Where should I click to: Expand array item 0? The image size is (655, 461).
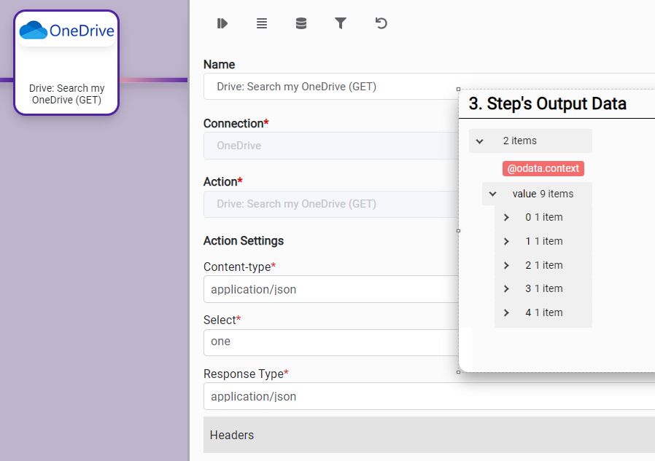click(506, 218)
